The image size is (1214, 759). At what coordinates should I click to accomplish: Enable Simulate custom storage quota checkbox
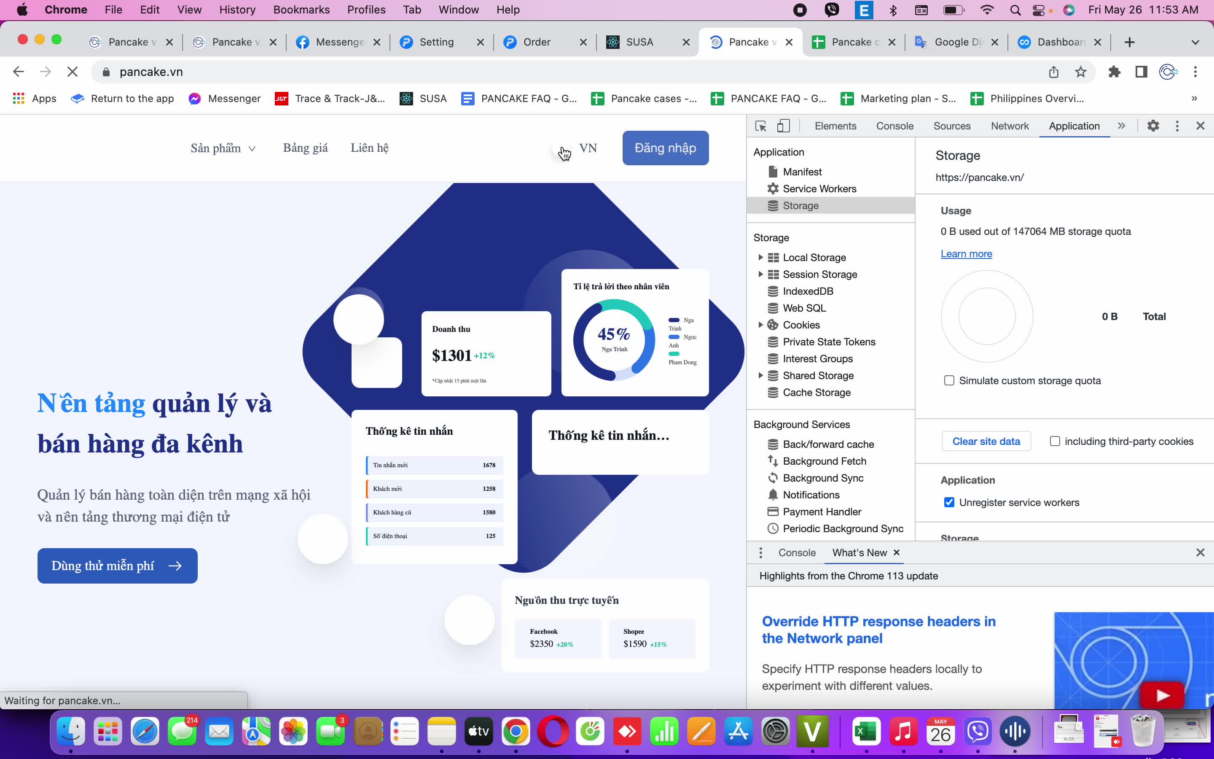click(948, 380)
